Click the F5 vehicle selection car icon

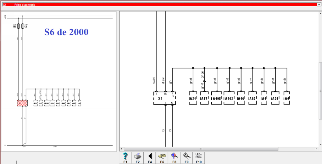tap(162, 156)
